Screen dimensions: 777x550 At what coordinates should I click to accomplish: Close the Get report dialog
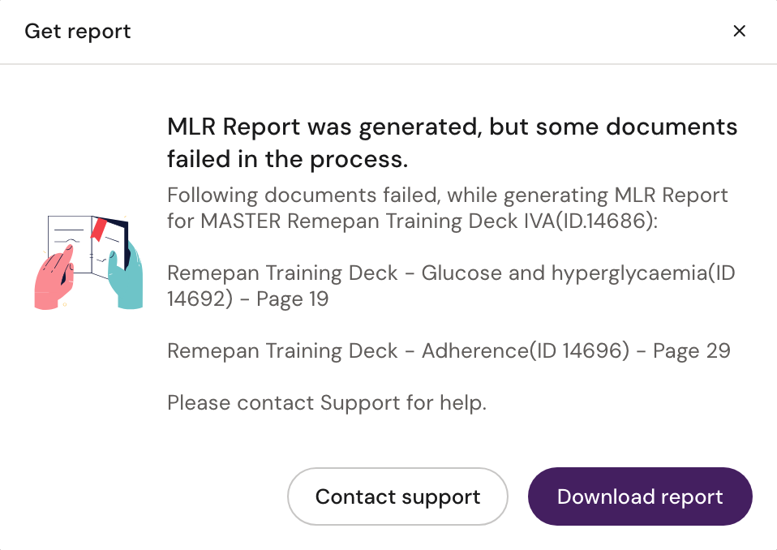pyautogui.click(x=739, y=31)
